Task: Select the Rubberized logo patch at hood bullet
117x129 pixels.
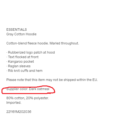Action: [x=31, y=52]
